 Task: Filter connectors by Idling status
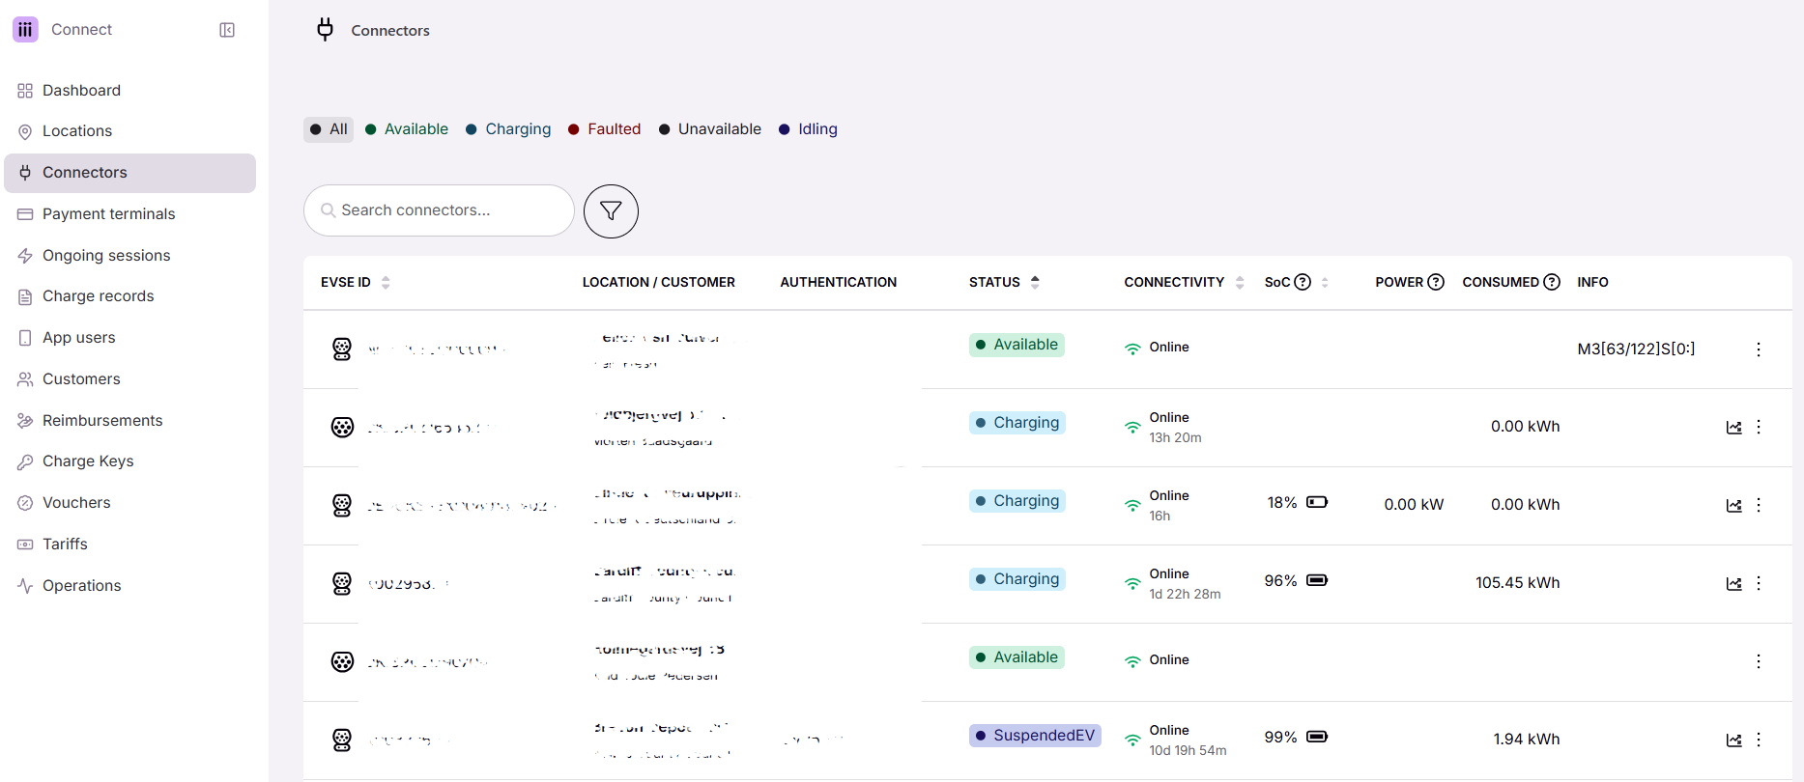coord(809,129)
